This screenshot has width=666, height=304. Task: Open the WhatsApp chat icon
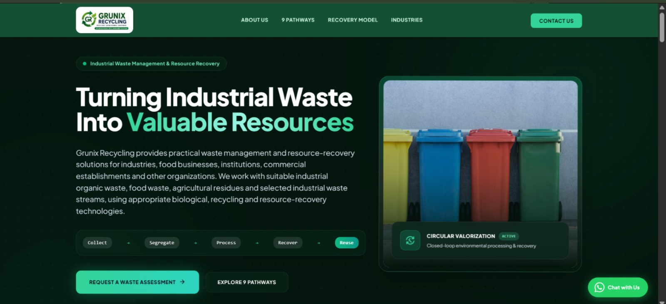click(599, 287)
